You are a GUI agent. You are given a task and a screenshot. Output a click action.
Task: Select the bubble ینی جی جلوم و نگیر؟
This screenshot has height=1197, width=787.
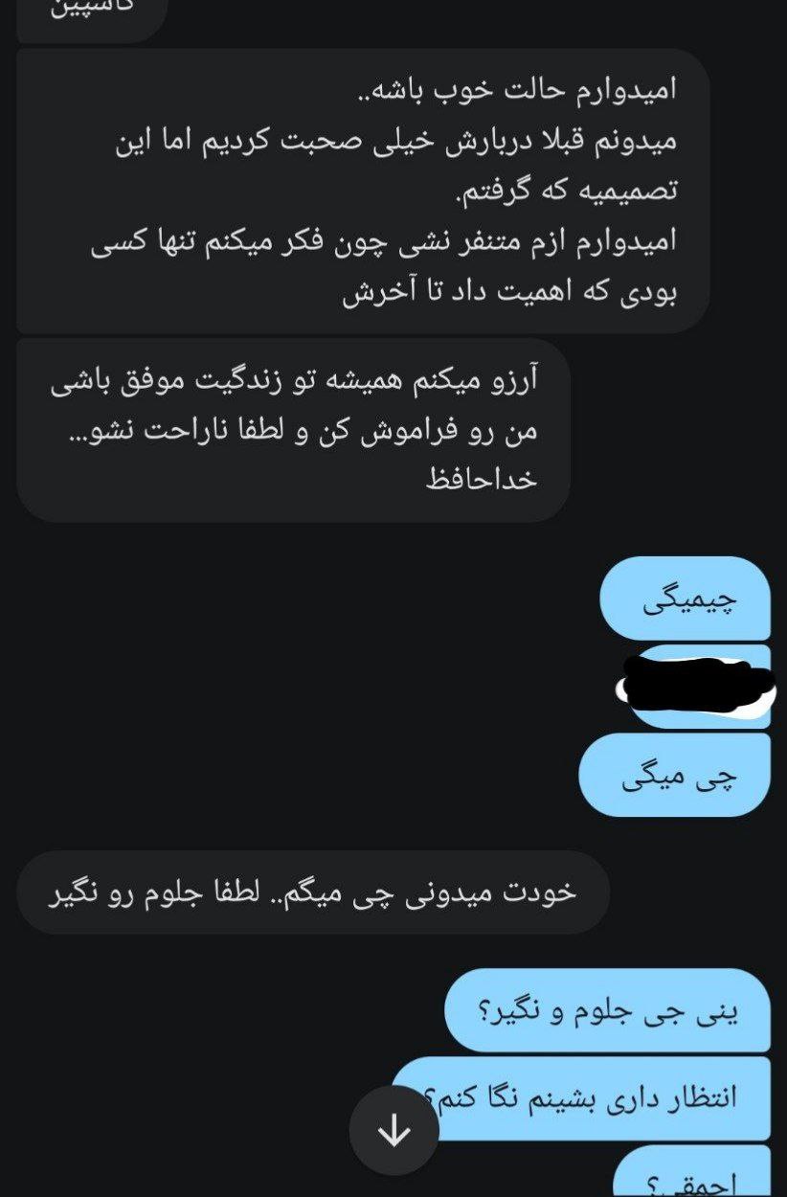607,1011
